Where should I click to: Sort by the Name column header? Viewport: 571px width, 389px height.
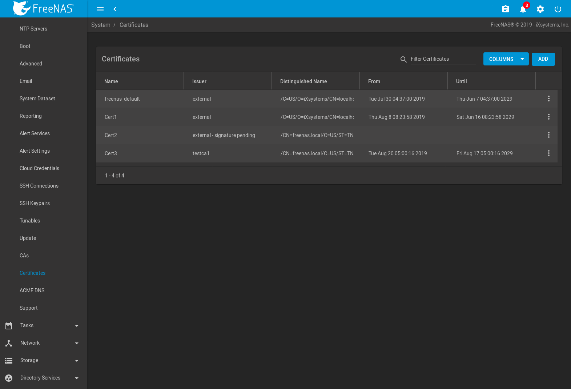click(x=111, y=81)
